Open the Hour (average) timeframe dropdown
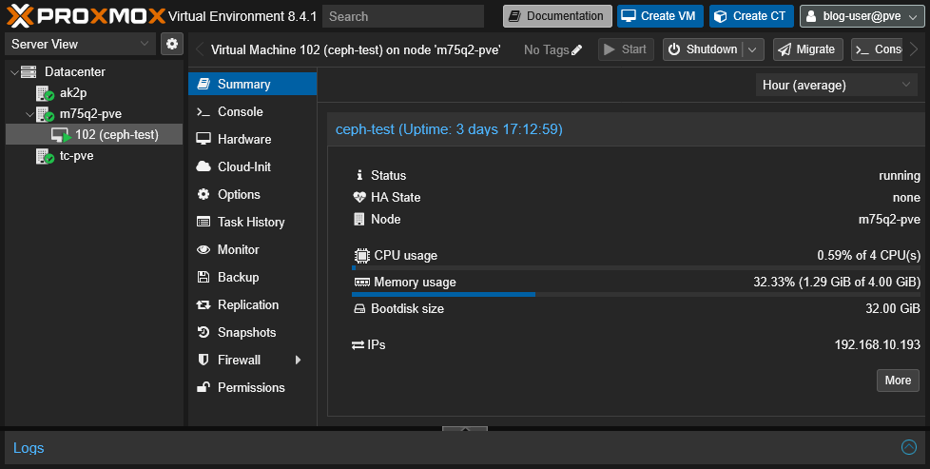This screenshot has width=930, height=469. (x=836, y=85)
